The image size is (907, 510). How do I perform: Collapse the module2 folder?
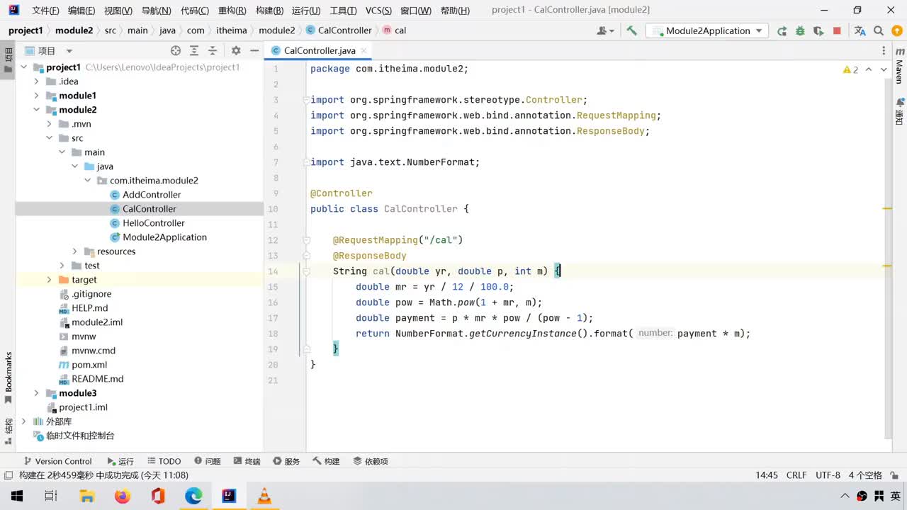coord(37,110)
